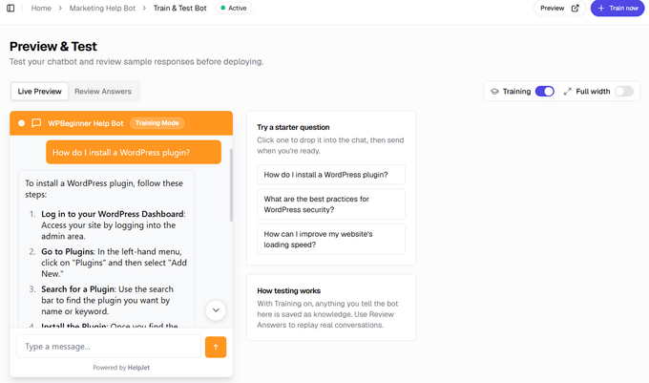Click the 'Search for a Plugin' step
Screen dimensions: 649x383
point(78,289)
